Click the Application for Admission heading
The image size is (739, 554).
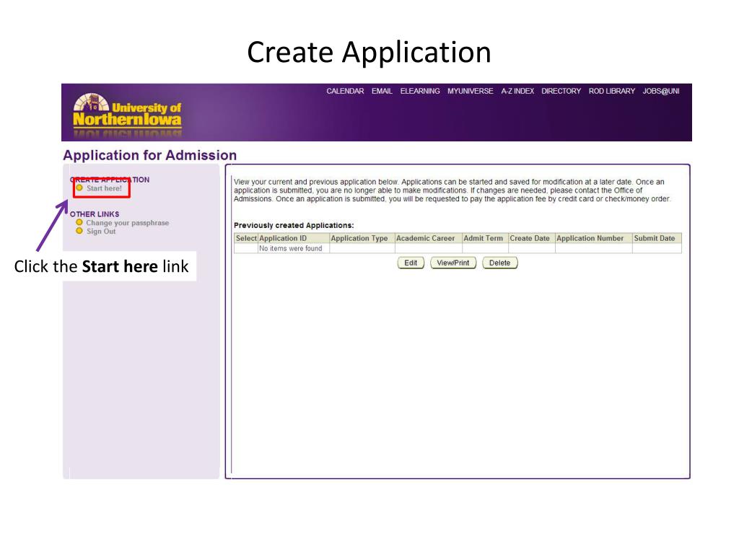[150, 155]
